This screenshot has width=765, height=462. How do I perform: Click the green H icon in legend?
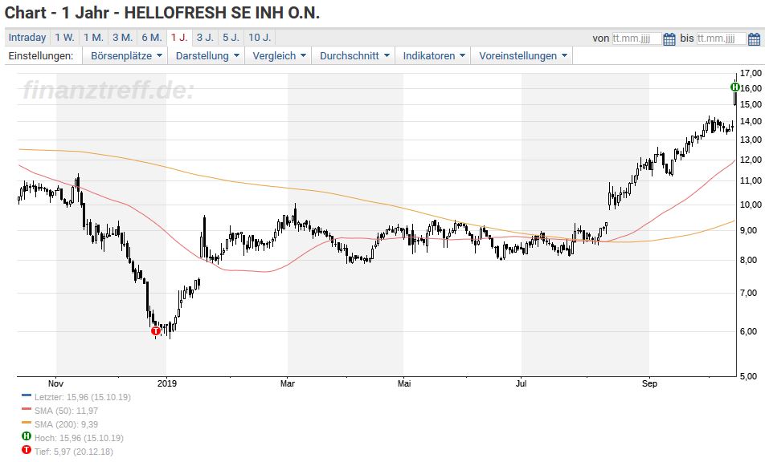pyautogui.click(x=27, y=436)
